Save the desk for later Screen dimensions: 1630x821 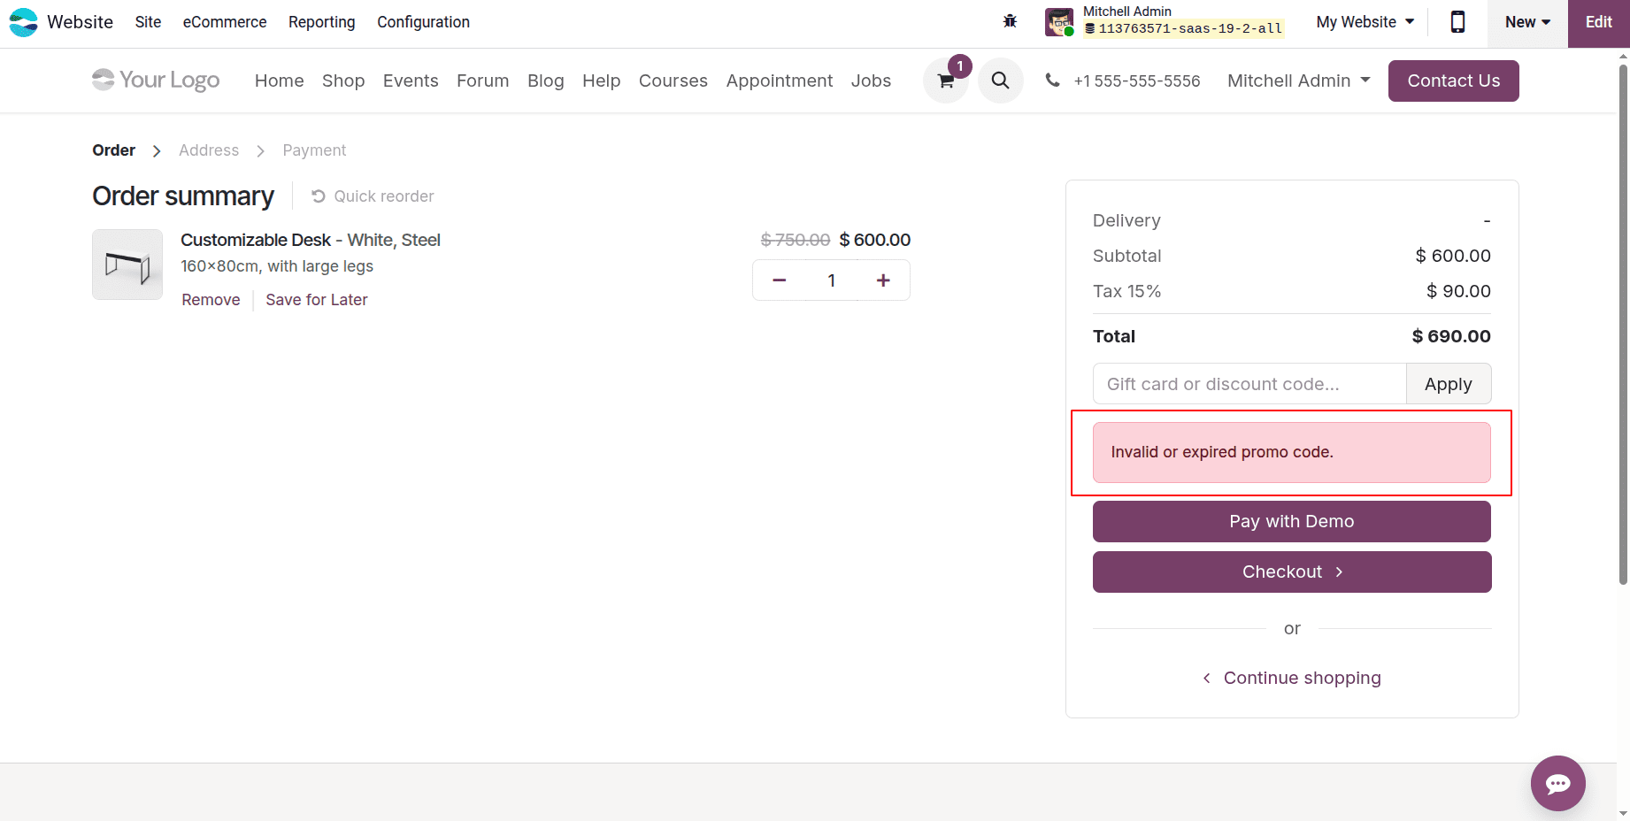[316, 300]
